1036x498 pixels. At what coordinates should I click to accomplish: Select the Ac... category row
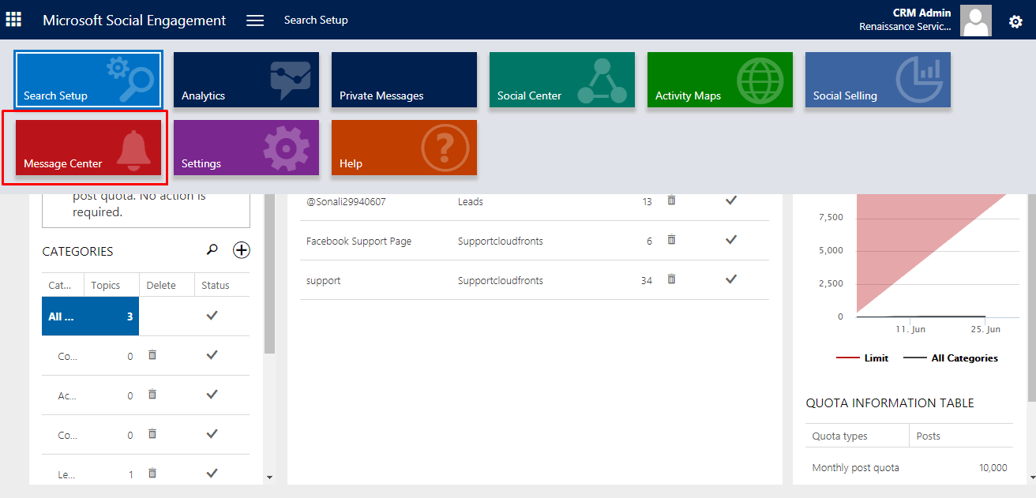click(x=145, y=395)
